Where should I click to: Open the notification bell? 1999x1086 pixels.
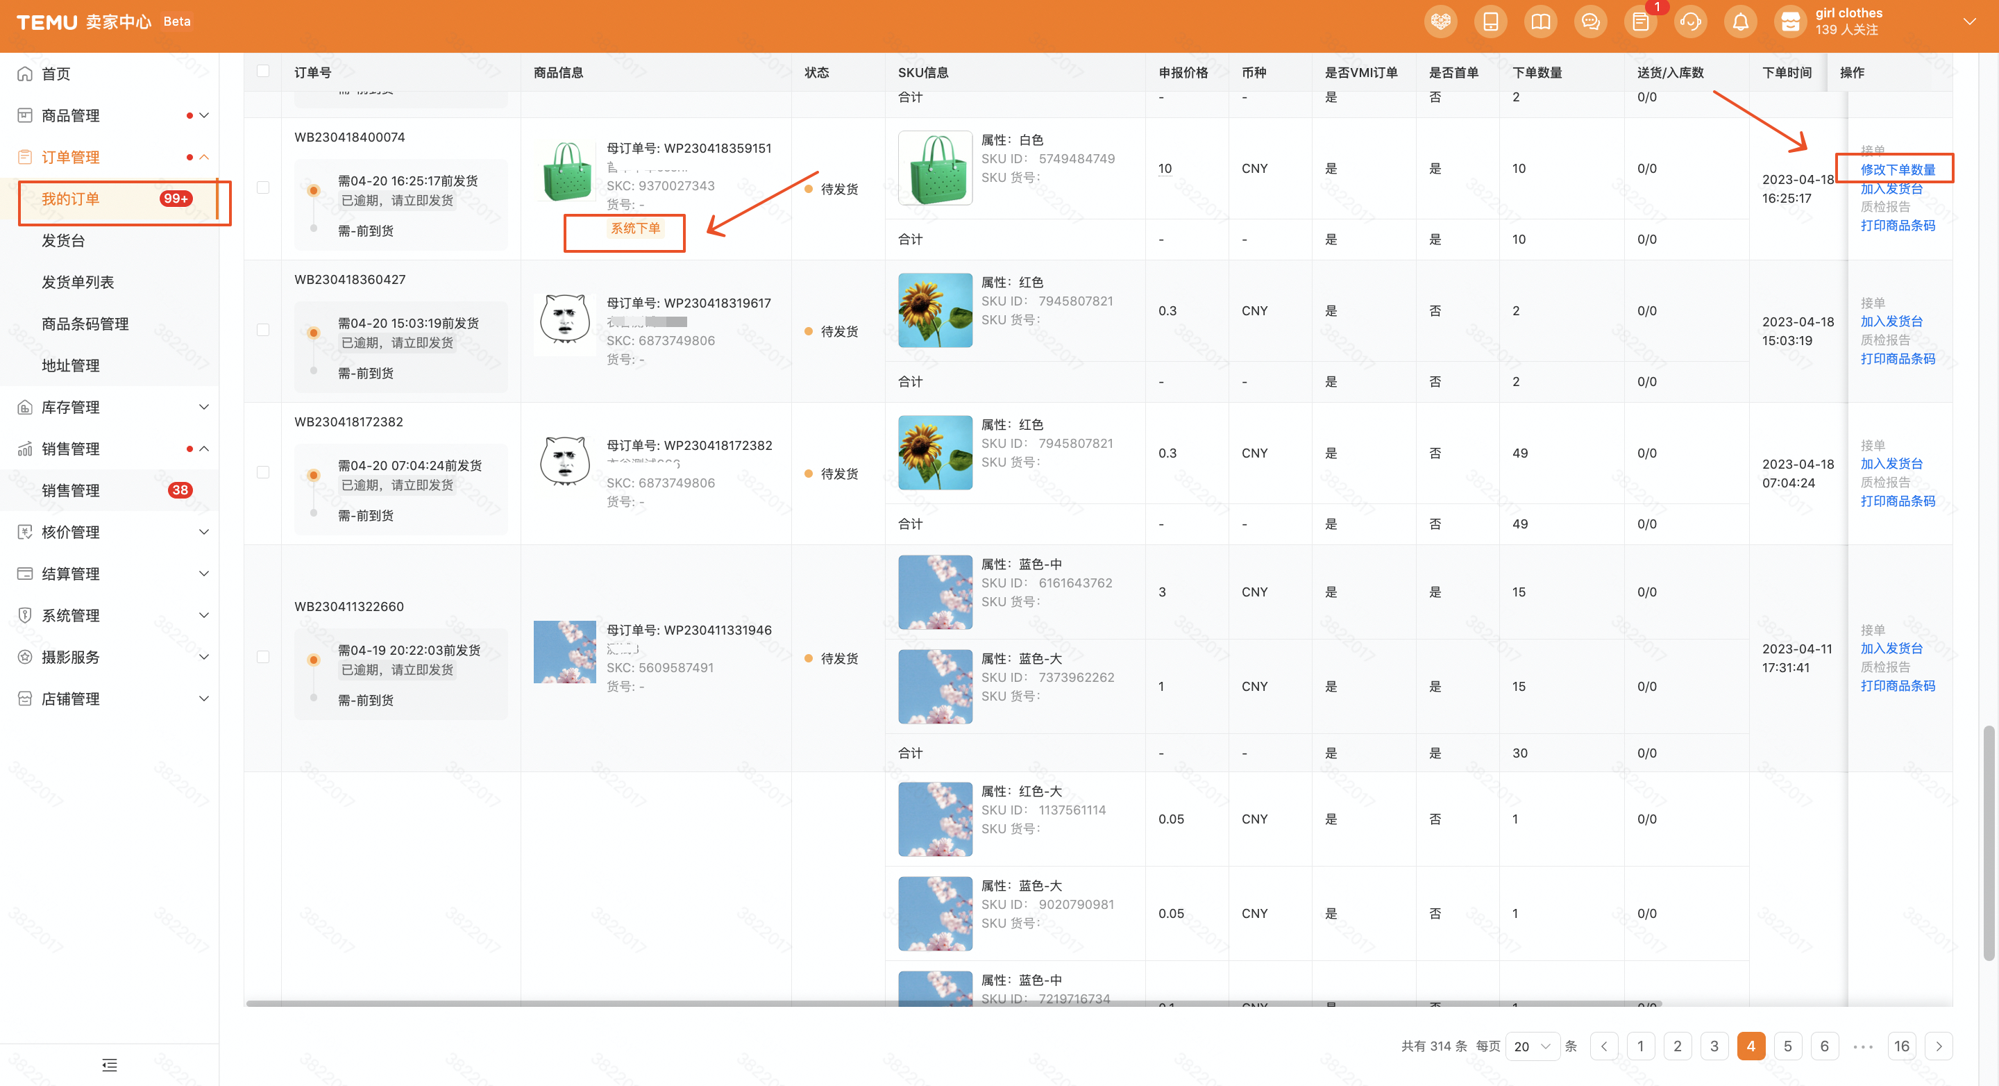click(x=1740, y=22)
